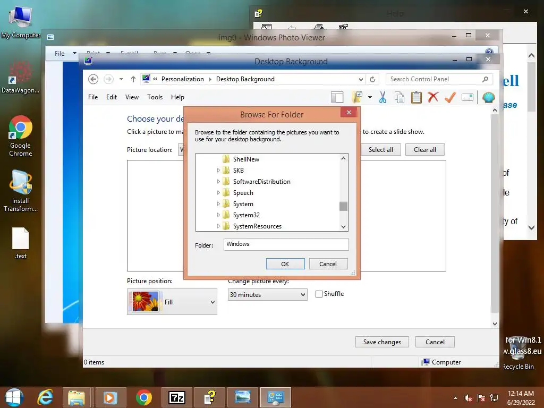
Task: Expand the System32 folder node
Action: (218, 215)
